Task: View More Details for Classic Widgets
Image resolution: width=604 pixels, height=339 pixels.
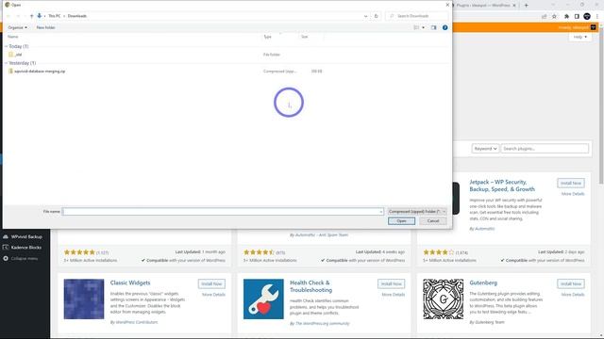Action: tap(213, 295)
